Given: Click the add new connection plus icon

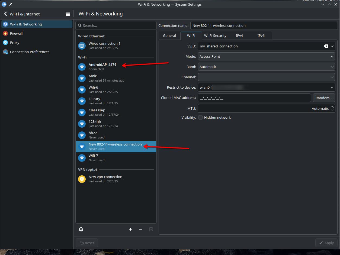Looking at the screenshot, I should pos(130,229).
